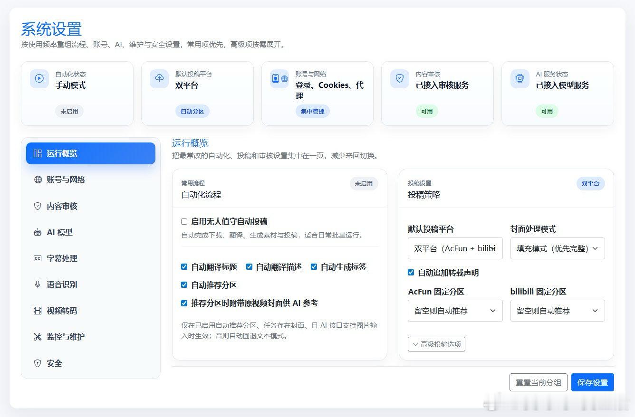Toggle 推荐分区时附带原视频封面供 AI 参考
The height and width of the screenshot is (417, 635).
point(184,303)
